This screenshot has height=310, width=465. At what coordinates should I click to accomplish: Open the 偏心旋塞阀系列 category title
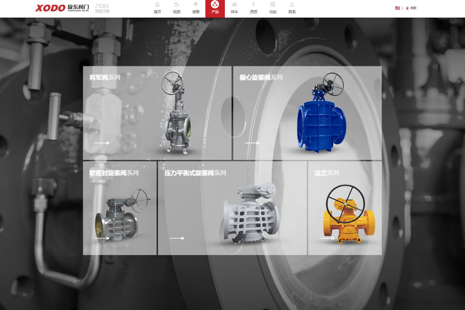[x=261, y=77]
